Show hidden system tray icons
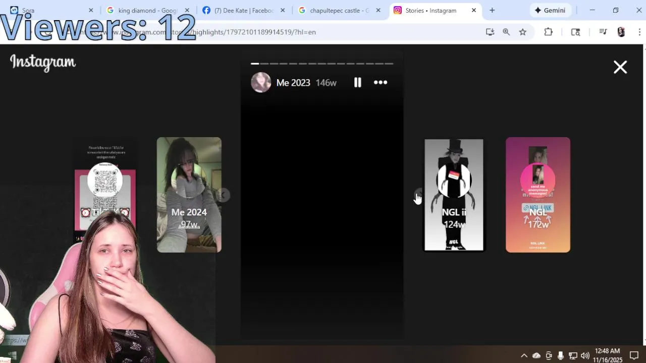Image resolution: width=646 pixels, height=363 pixels. [524, 355]
